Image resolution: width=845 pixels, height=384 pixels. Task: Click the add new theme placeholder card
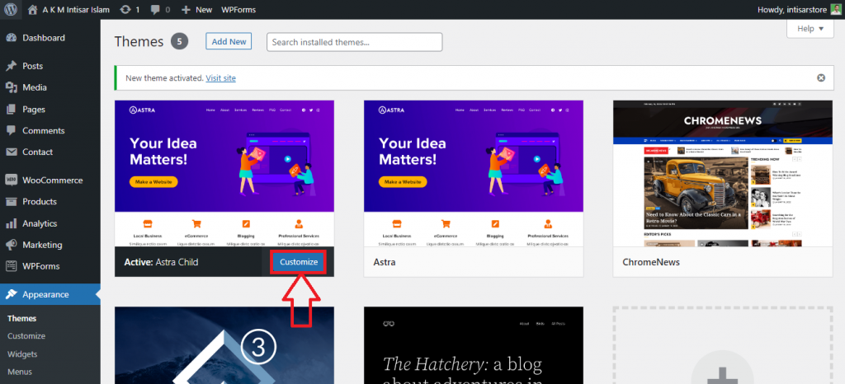[723, 345]
